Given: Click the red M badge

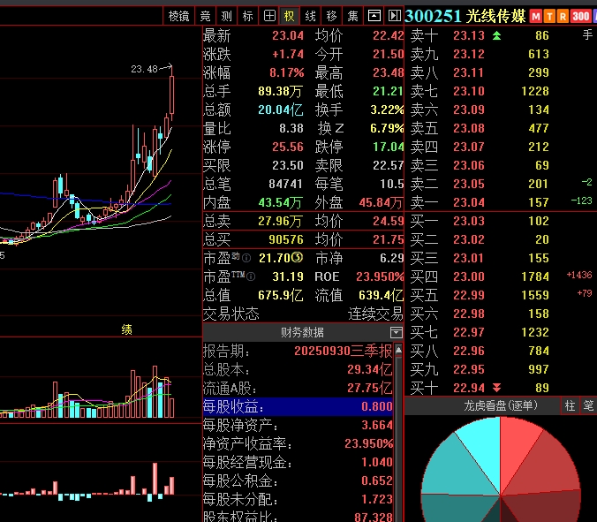Looking at the screenshot, I should tap(536, 17).
